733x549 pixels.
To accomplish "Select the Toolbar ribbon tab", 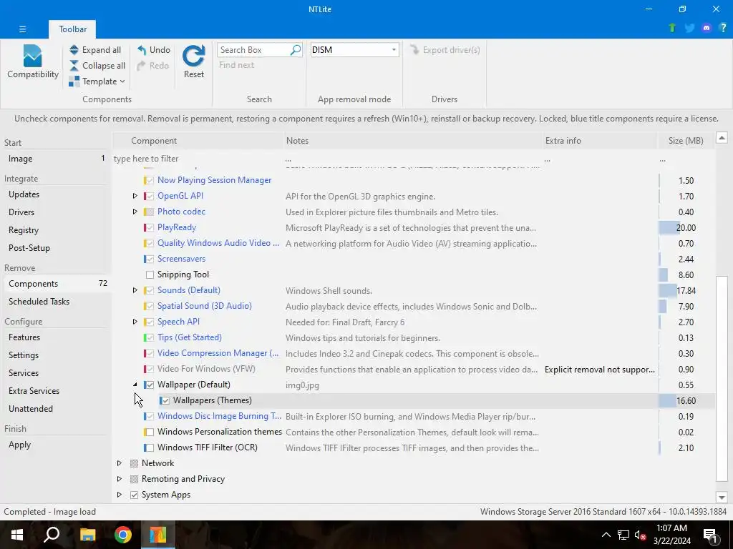I will pyautogui.click(x=72, y=29).
